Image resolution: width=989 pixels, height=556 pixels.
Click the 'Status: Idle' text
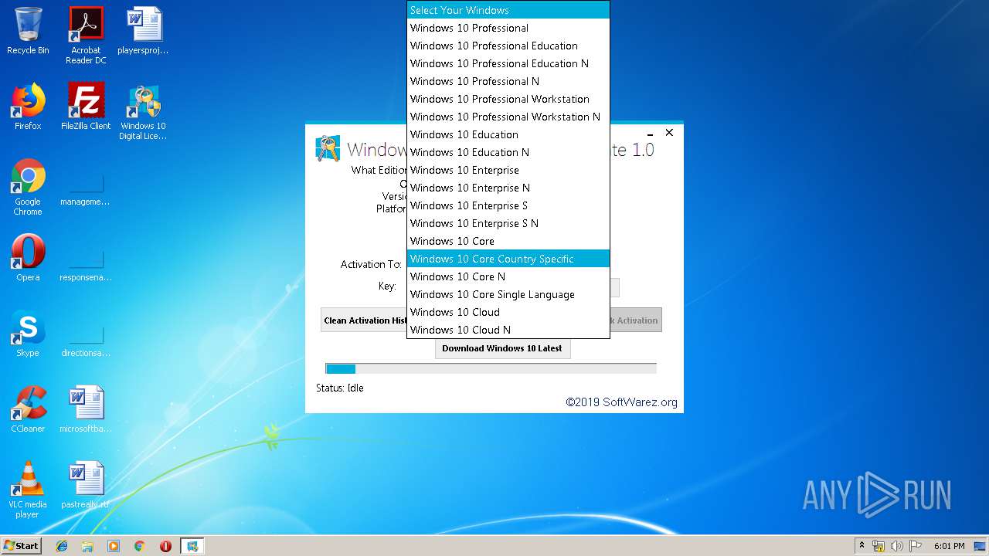(340, 388)
